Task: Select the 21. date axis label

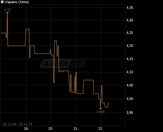Action: click(76, 129)
